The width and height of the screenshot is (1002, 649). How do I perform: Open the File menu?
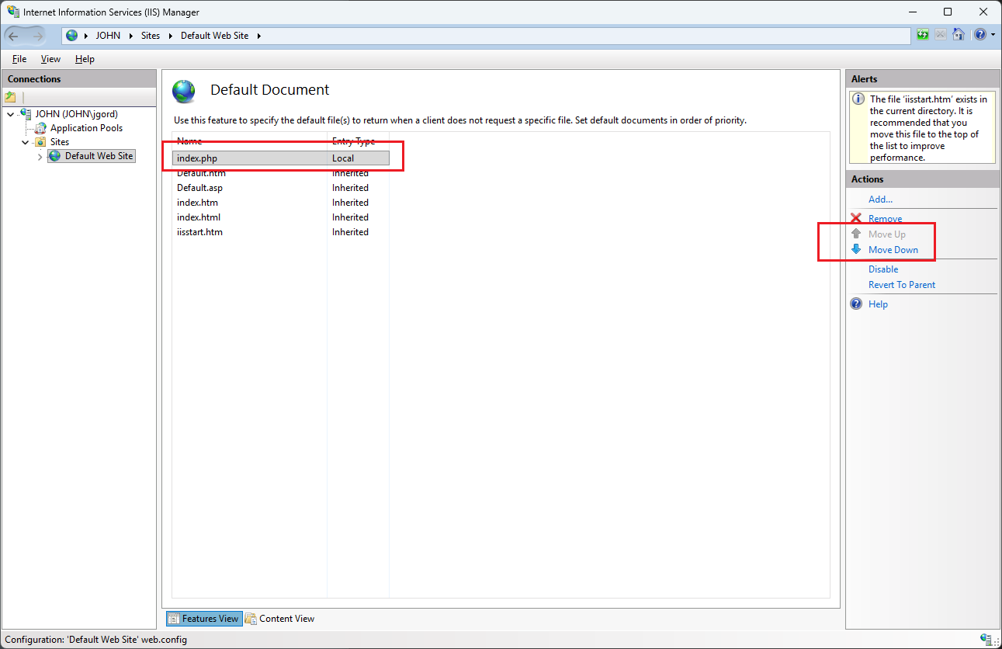(19, 59)
